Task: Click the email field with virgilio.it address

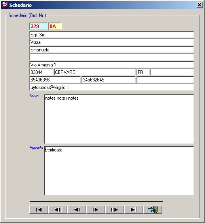Action: coord(112,87)
